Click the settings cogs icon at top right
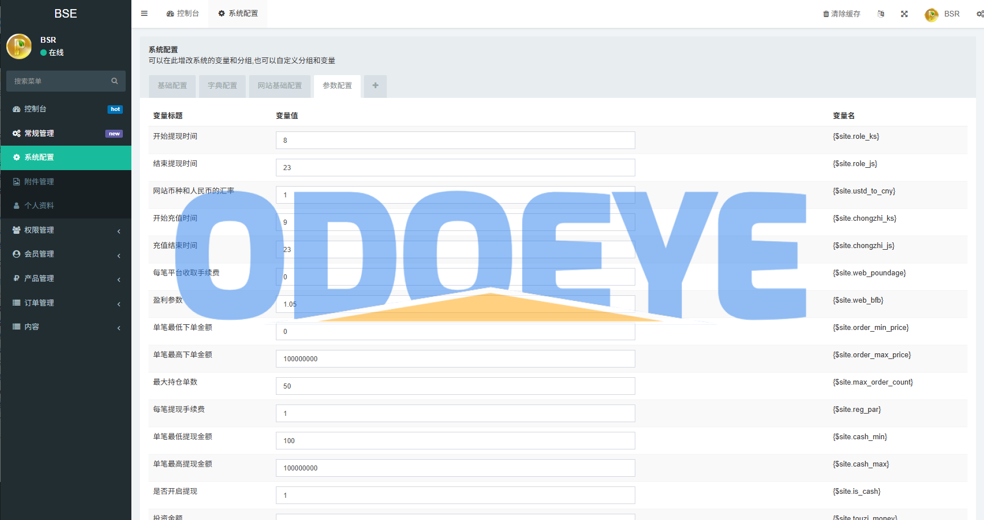 980,14
